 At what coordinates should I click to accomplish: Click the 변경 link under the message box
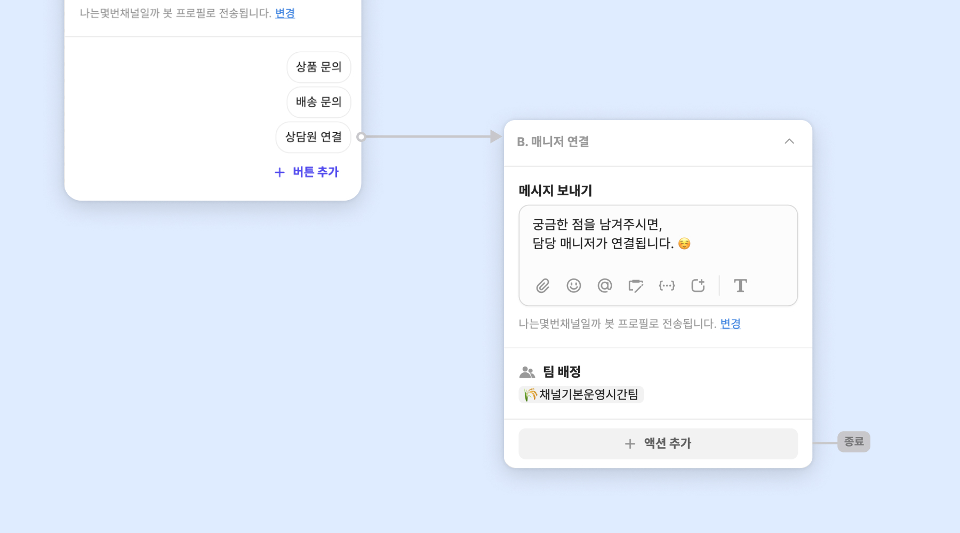(x=730, y=324)
